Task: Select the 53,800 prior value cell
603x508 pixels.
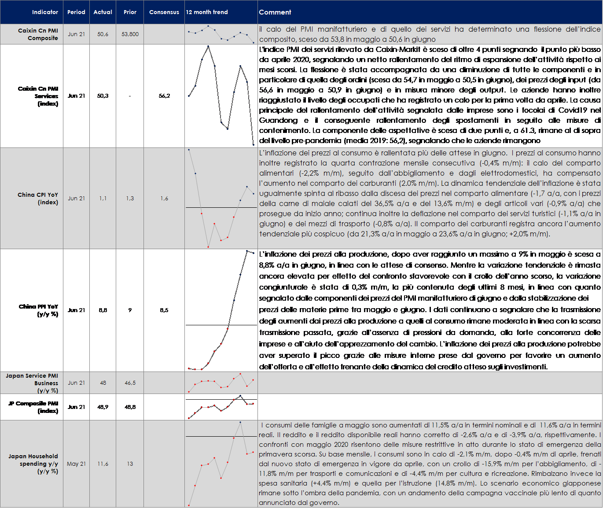Action: tap(130, 34)
